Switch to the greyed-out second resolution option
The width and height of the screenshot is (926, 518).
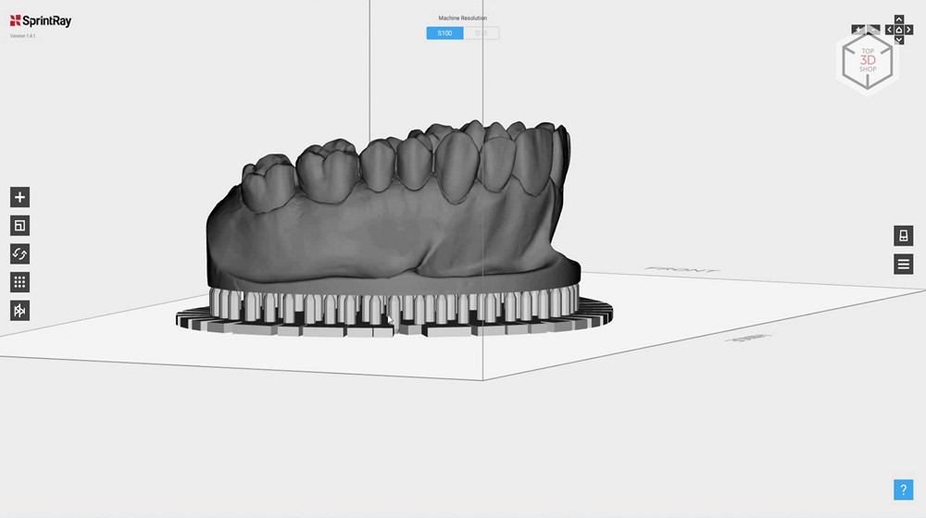click(482, 33)
